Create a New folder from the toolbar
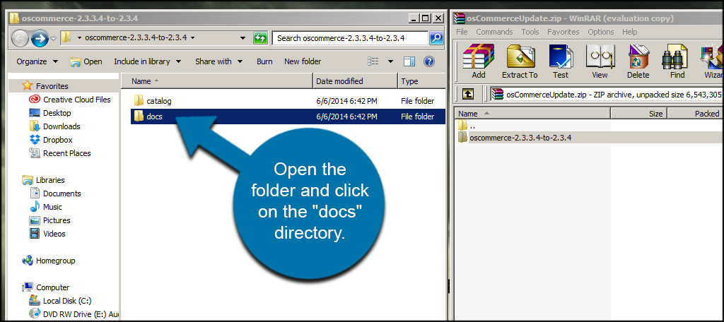The width and height of the screenshot is (724, 322). (x=303, y=61)
